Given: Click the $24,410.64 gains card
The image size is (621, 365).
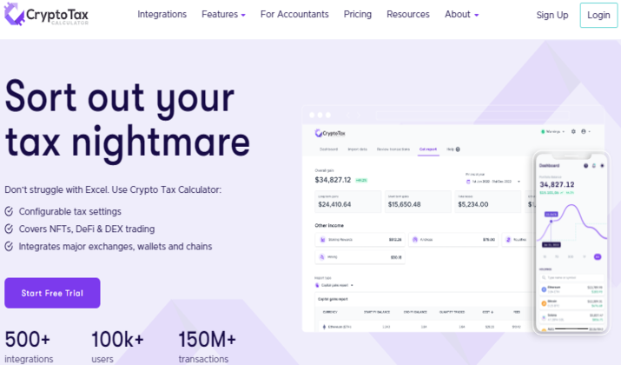Looking at the screenshot, I should [x=348, y=202].
